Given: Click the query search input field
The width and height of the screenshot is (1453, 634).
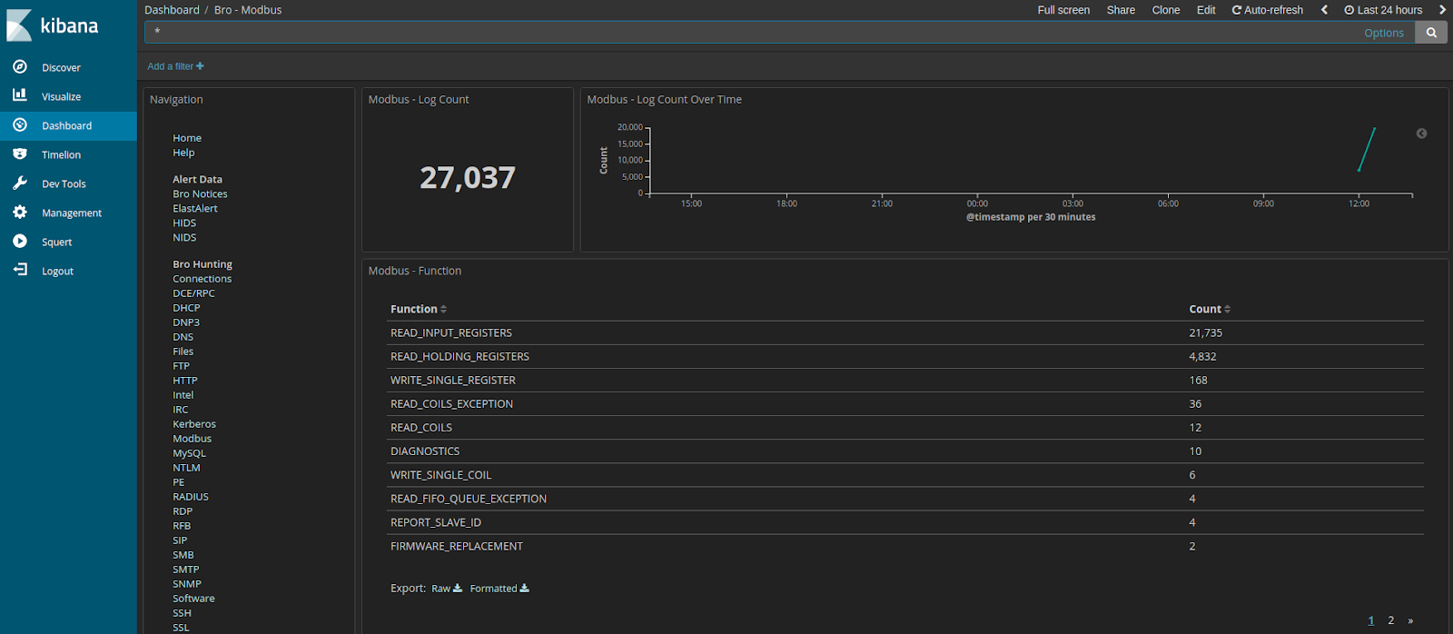Looking at the screenshot, I should pos(754,33).
